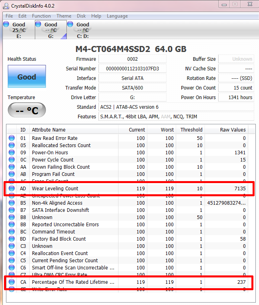Click status orb for SATA Interface Downshift
259x305 pixels.
pos(12,210)
